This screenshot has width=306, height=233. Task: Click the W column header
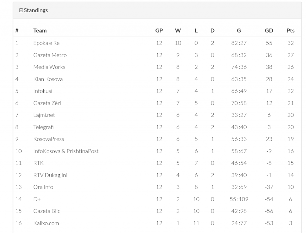coord(178,31)
